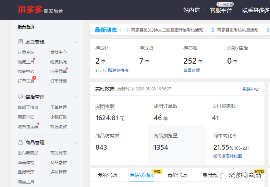Open 订单查询 in the sidebar
Viewport: 270px width, 187px height.
pos(26,52)
